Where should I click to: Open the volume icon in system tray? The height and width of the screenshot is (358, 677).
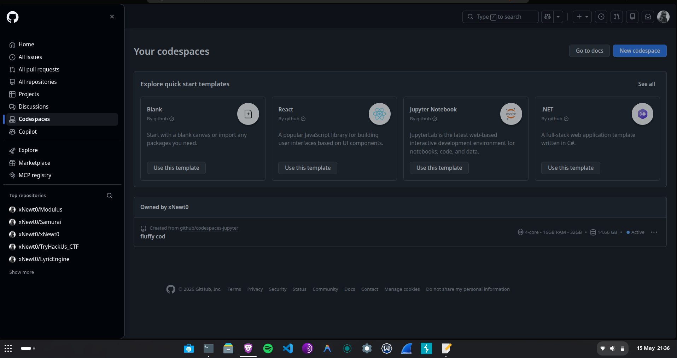click(613, 348)
